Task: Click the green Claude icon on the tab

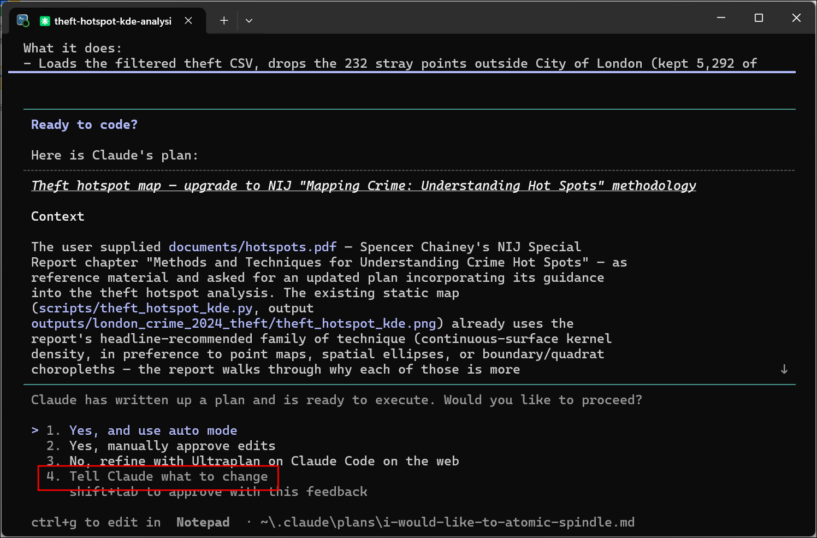Action: click(45, 21)
